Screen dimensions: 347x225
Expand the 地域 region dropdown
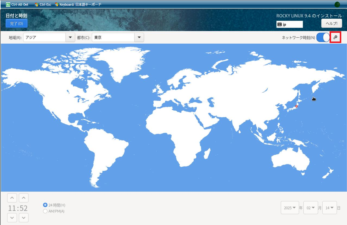pos(70,38)
